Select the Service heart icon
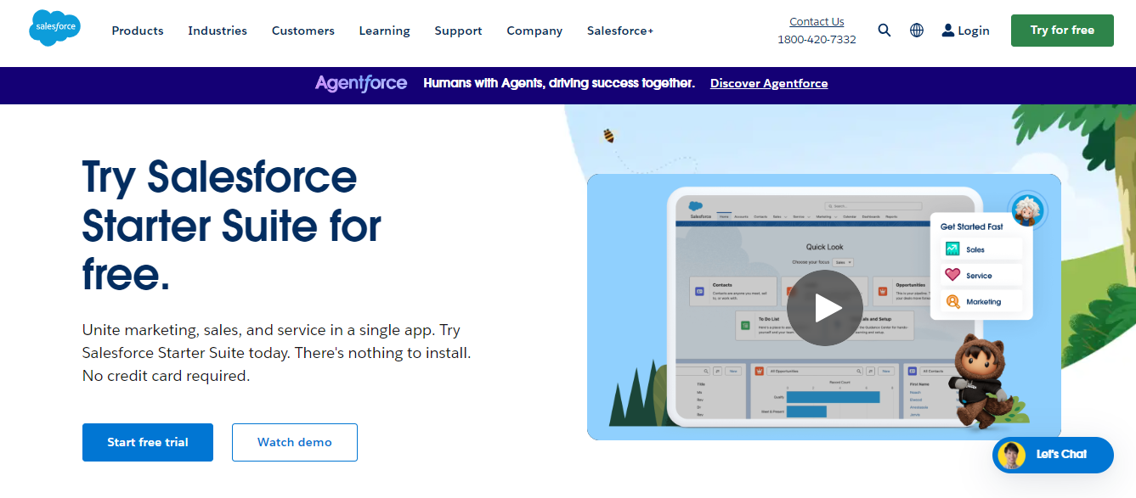 (953, 275)
